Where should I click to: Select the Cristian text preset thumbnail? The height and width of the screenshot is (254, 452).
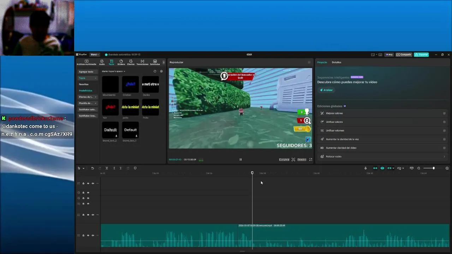click(130, 84)
